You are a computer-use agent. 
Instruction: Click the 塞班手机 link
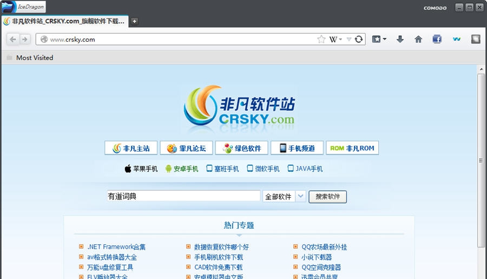coord(222,169)
